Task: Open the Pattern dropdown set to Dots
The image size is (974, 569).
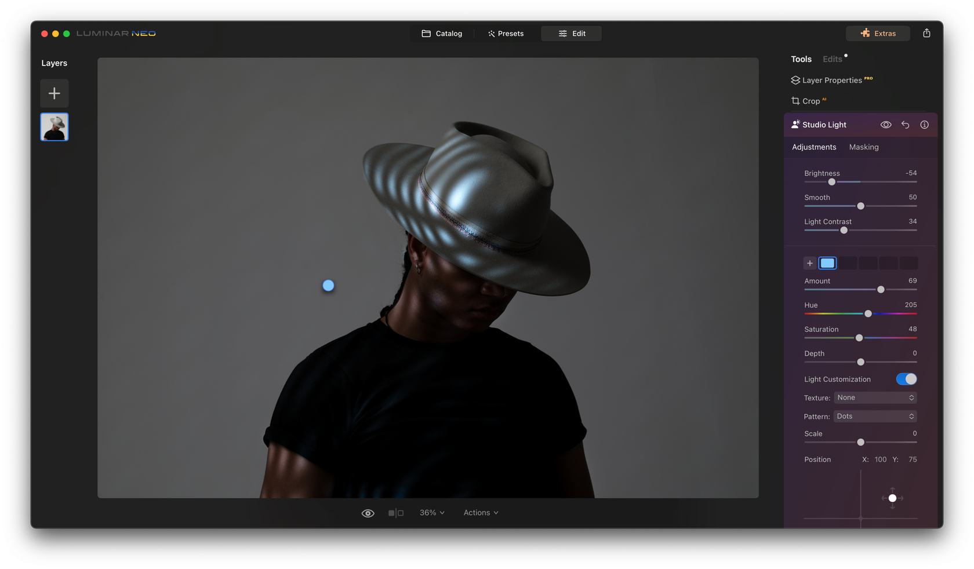Action: point(875,416)
